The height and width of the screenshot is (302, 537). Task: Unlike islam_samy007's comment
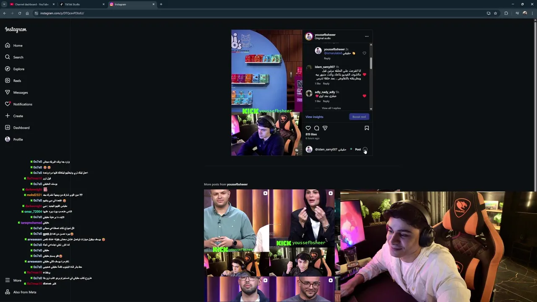click(x=364, y=74)
